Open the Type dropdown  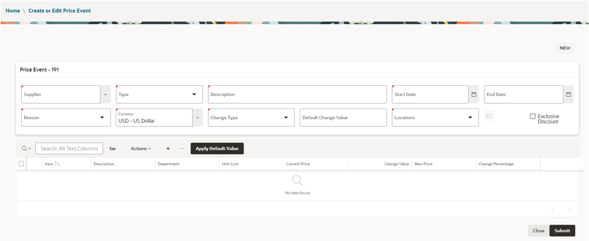(x=159, y=95)
